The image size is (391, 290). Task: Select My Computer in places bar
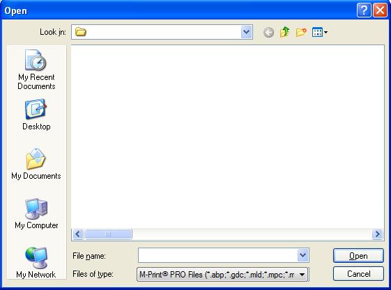coord(36,214)
